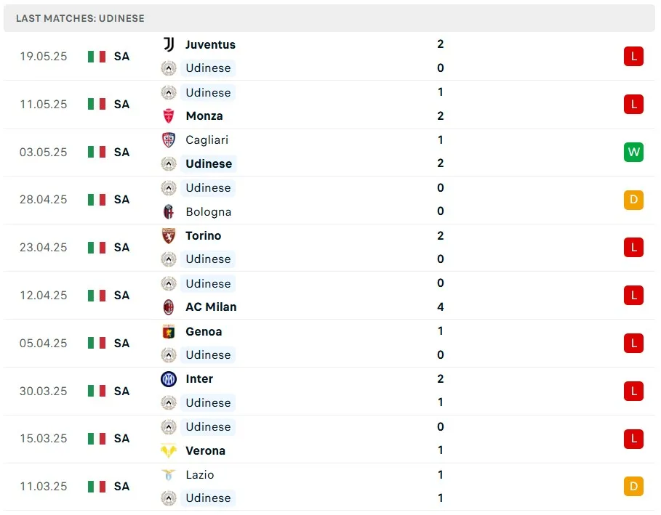Click the D badge for Lazio match

coord(633,486)
